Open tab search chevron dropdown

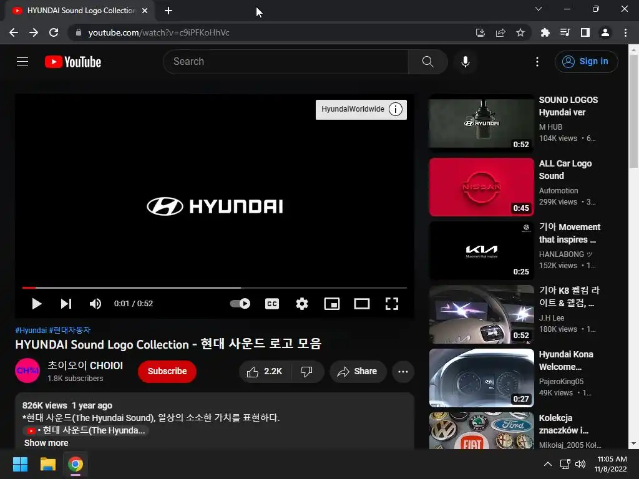(x=539, y=9)
